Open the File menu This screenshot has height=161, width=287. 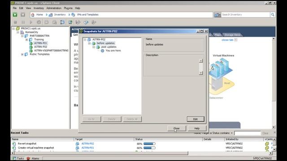(15, 8)
